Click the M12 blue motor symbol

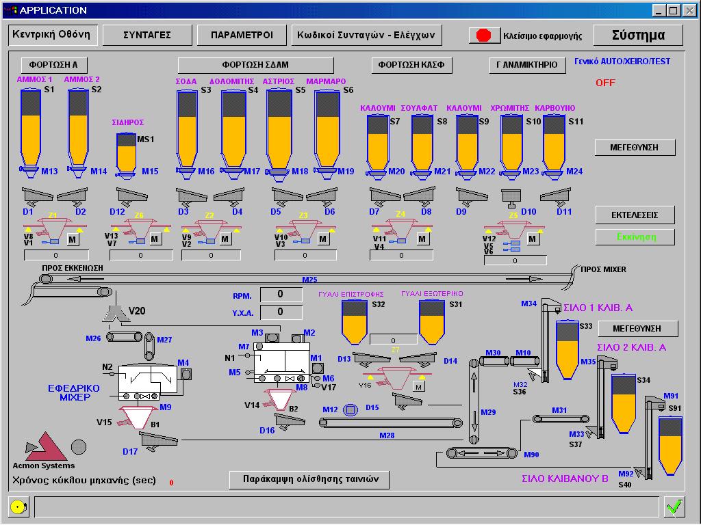coord(350,410)
